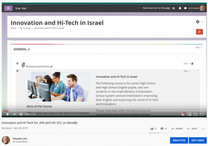Click the video title below the player
208x146 pixels.
40,123
